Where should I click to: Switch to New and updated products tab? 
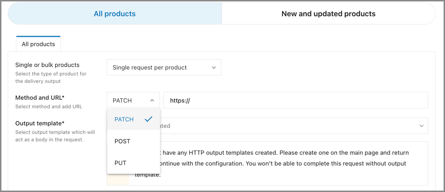tap(328, 14)
